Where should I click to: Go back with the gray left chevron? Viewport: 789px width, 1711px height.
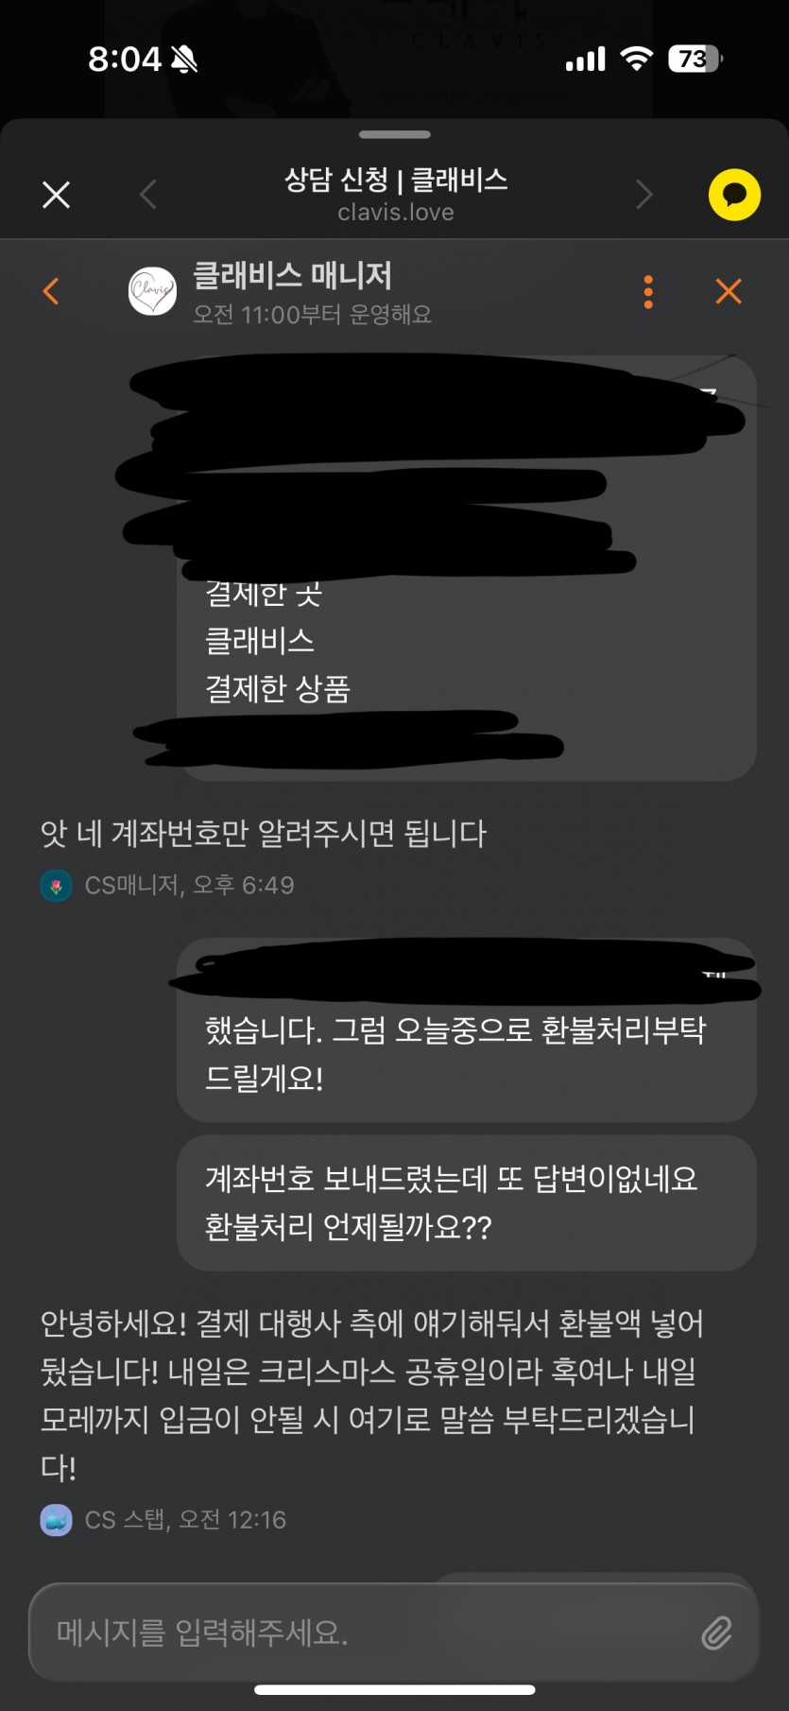(147, 195)
